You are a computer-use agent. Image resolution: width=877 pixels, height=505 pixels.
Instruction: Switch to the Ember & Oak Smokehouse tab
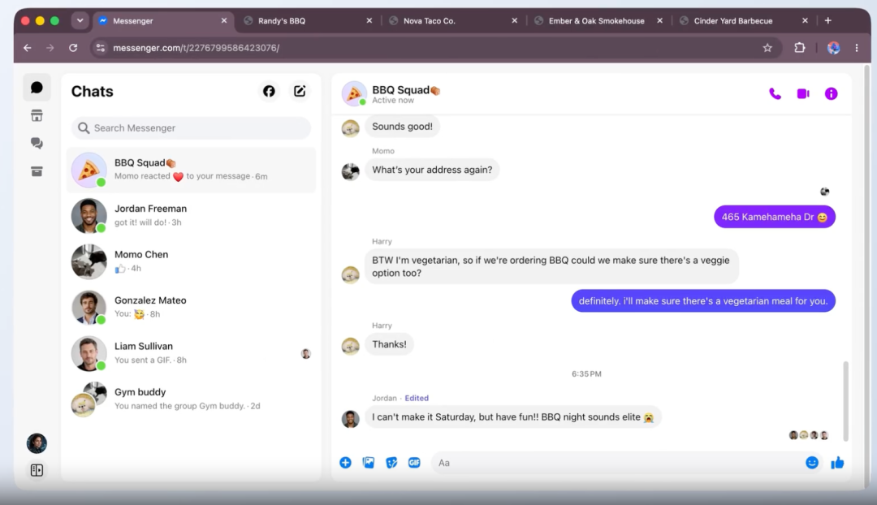598,20
